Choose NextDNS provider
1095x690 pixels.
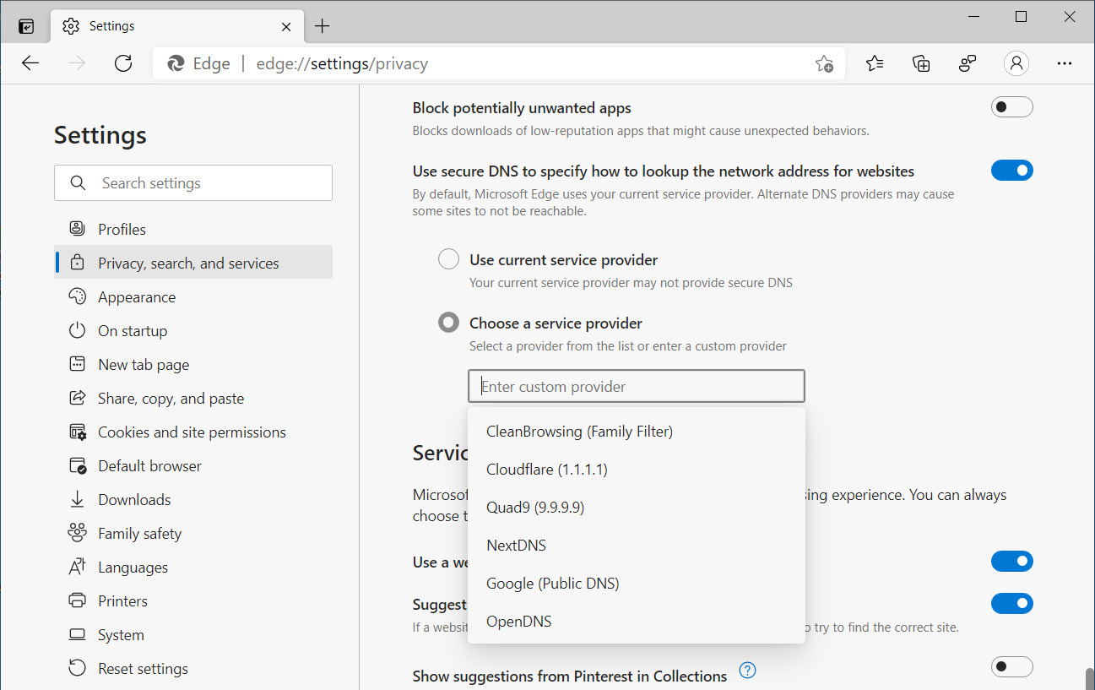click(637, 545)
